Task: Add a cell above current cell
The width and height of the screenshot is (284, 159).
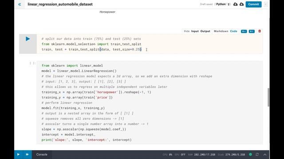Action: [x=244, y=31]
